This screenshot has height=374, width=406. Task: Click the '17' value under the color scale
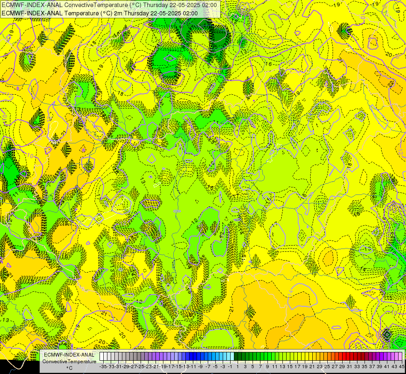[x=297, y=367]
